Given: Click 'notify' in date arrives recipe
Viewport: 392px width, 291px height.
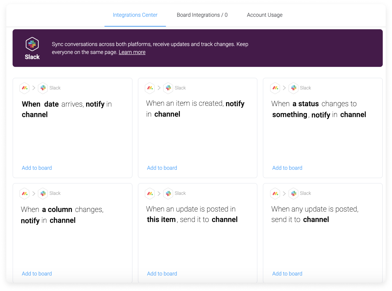Looking at the screenshot, I should pos(95,104).
